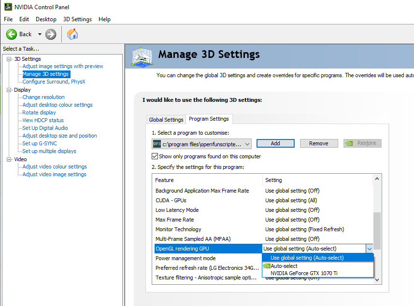
Task: Switch to the Global Settings tab
Action: point(166,120)
